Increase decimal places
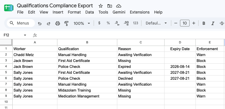The image size is (225, 109). (126, 23)
